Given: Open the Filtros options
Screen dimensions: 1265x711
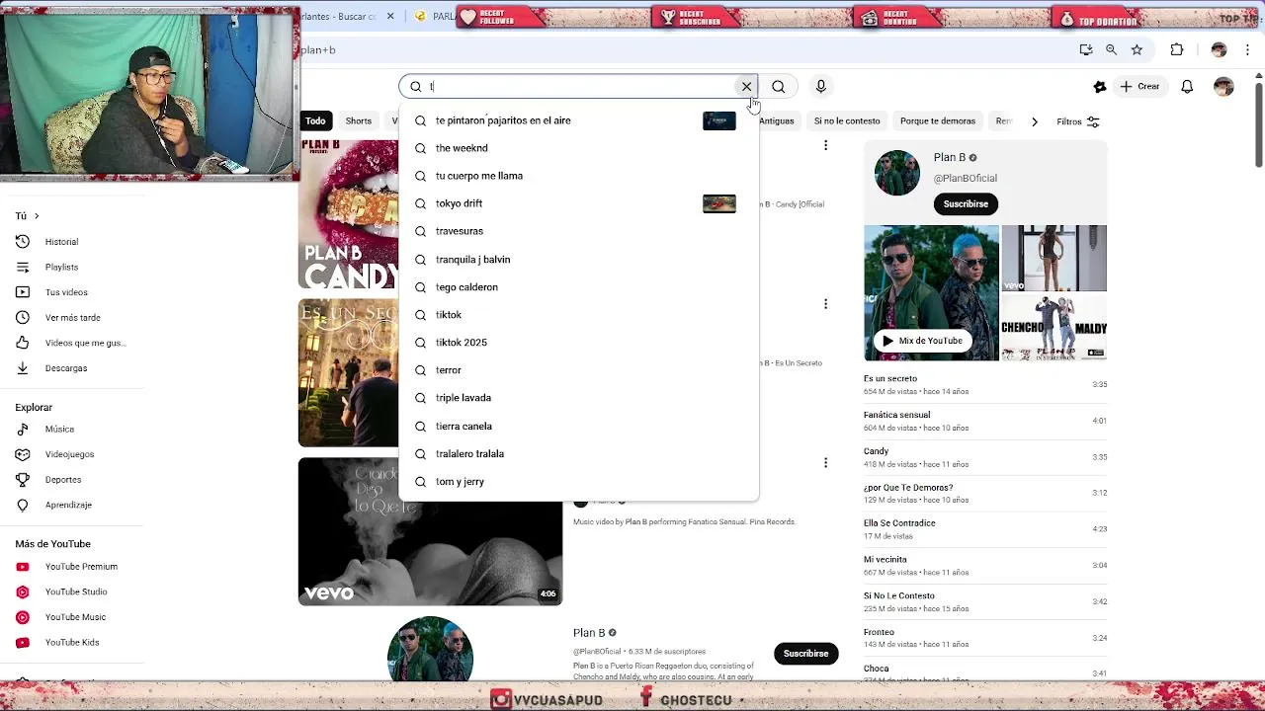Looking at the screenshot, I should (x=1078, y=121).
